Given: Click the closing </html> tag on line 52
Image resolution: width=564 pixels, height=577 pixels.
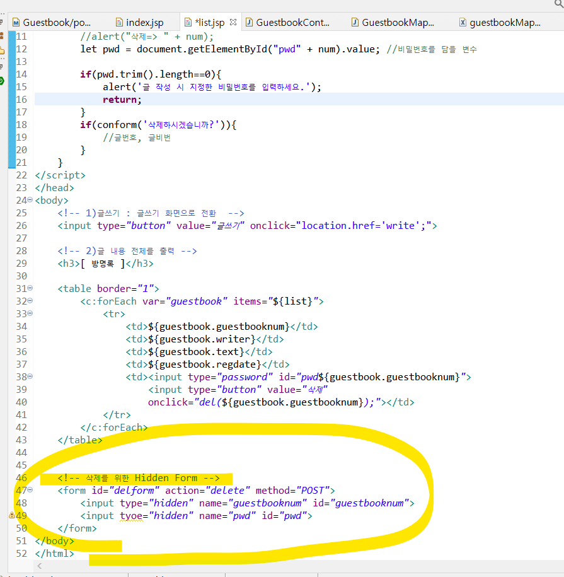Looking at the screenshot, I should coord(54,554).
